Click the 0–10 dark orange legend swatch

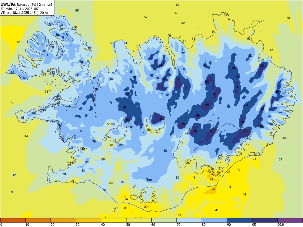(x=13, y=220)
